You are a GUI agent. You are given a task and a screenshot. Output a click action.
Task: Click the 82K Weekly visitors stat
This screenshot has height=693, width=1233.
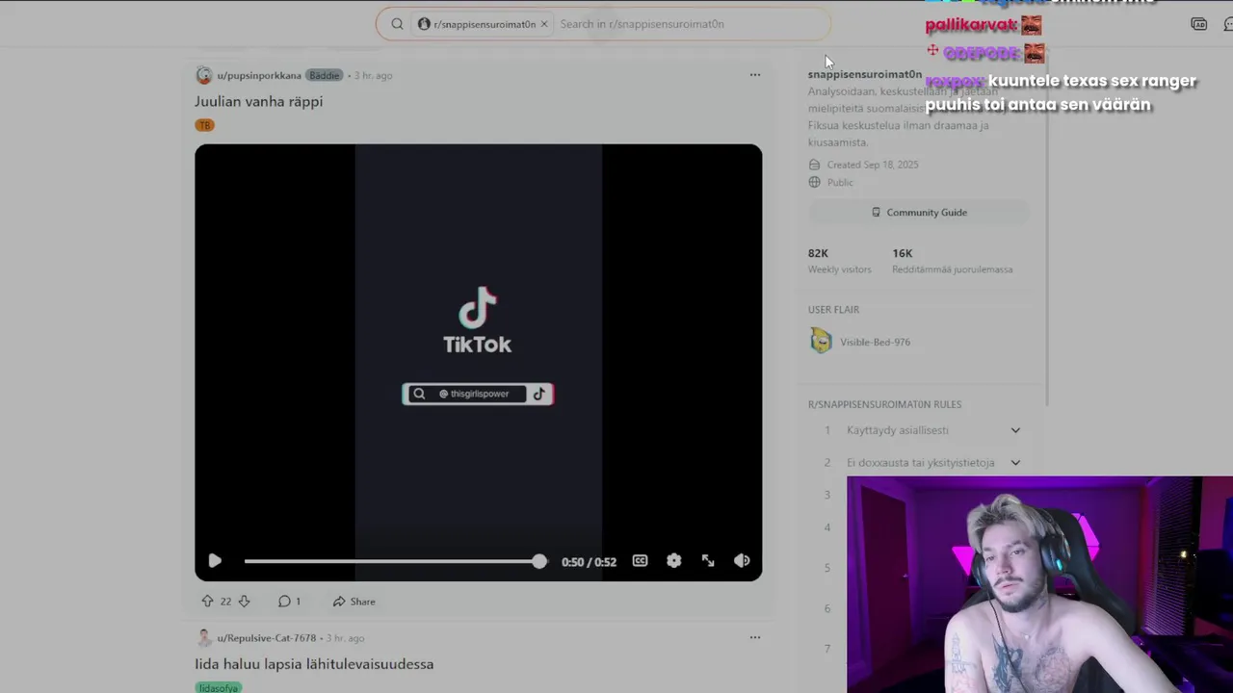839,261
